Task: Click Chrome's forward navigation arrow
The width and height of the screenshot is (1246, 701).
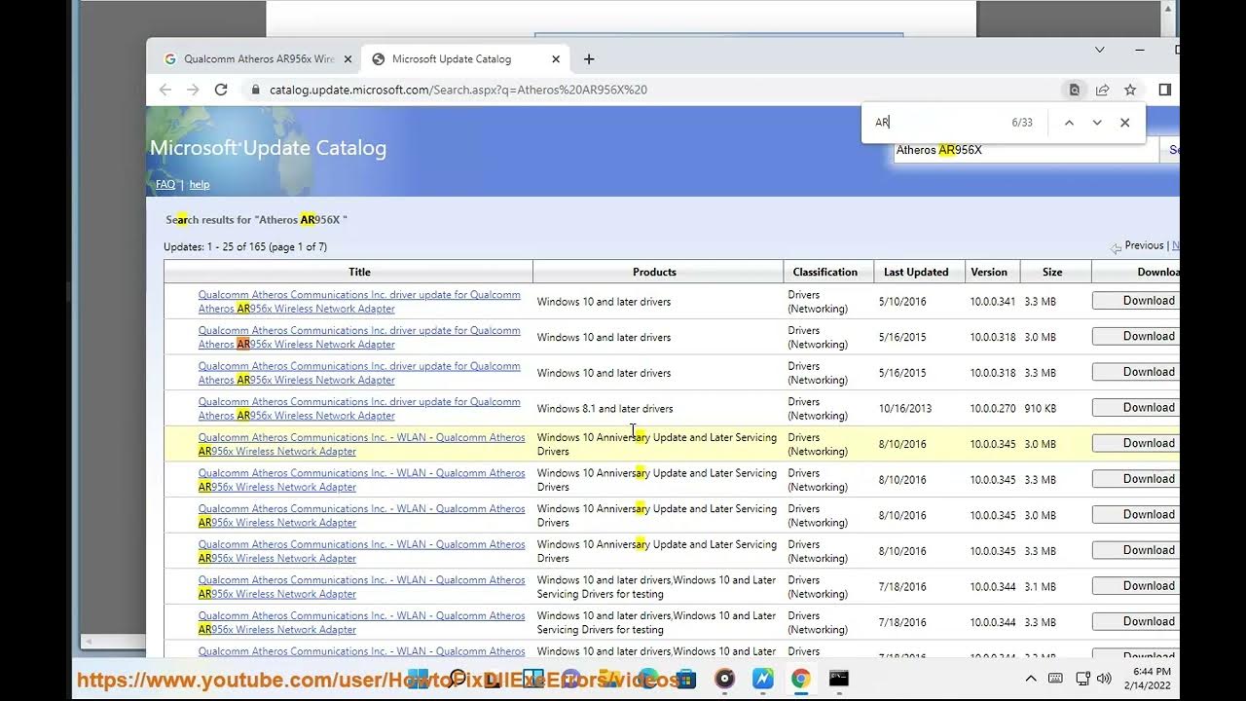Action: coord(193,90)
